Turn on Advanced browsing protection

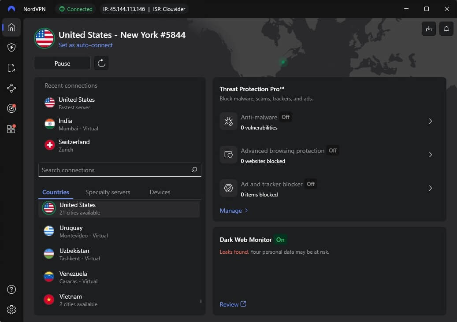(333, 150)
